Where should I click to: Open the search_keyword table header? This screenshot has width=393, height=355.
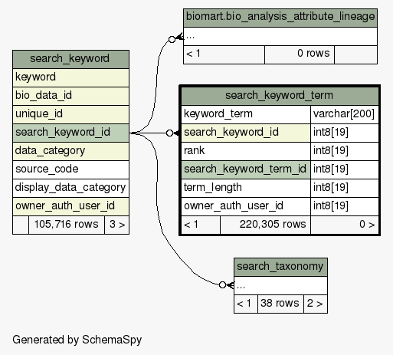70,59
